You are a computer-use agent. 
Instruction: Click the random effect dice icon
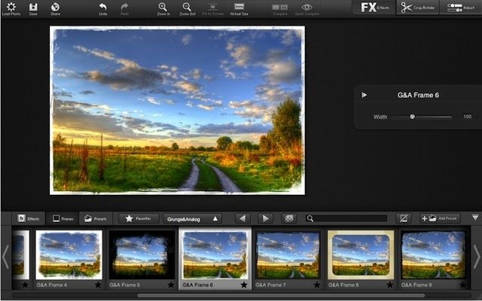pyautogui.click(x=288, y=218)
